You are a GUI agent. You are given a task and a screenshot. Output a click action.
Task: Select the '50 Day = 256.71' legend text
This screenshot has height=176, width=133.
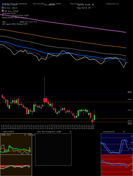tap(11, 8)
